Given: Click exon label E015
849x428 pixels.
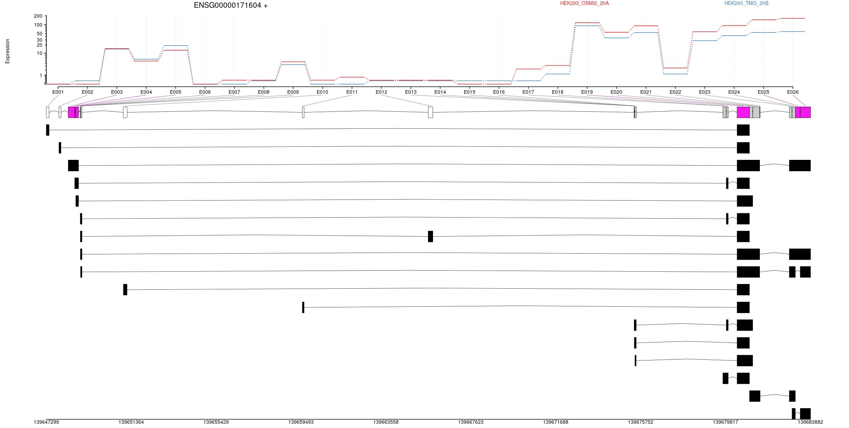Looking at the screenshot, I should pyautogui.click(x=469, y=92).
